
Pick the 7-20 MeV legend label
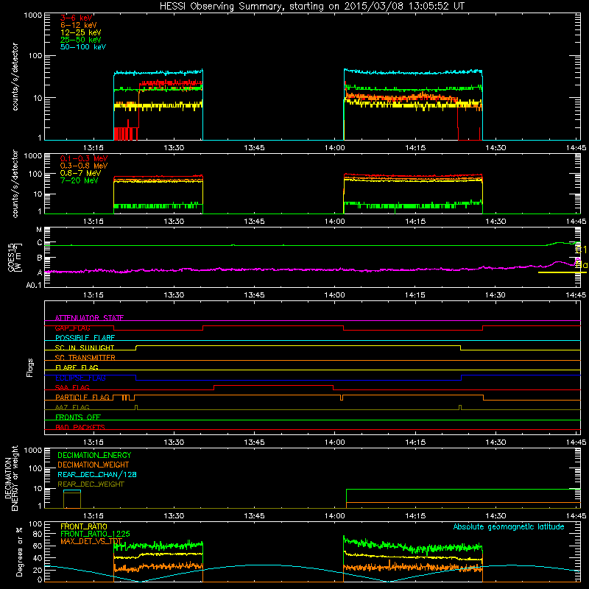(80, 180)
